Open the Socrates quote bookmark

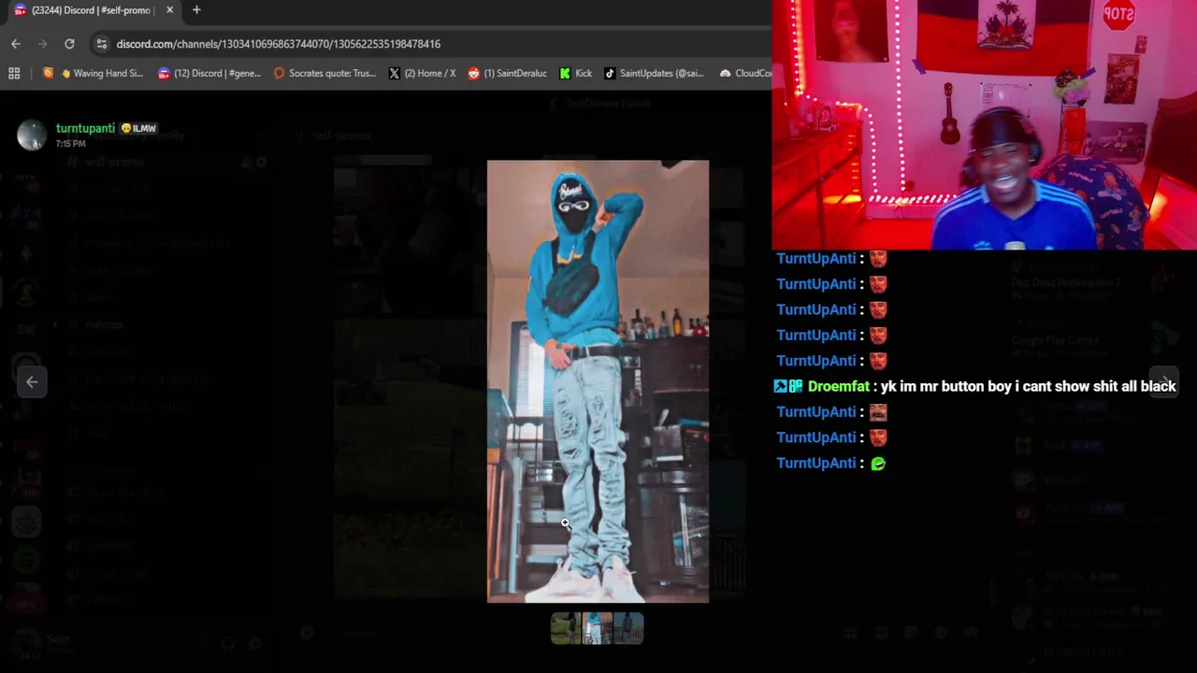pos(325,73)
